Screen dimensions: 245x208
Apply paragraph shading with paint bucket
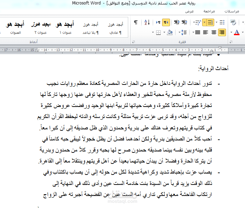[x=170, y=32]
